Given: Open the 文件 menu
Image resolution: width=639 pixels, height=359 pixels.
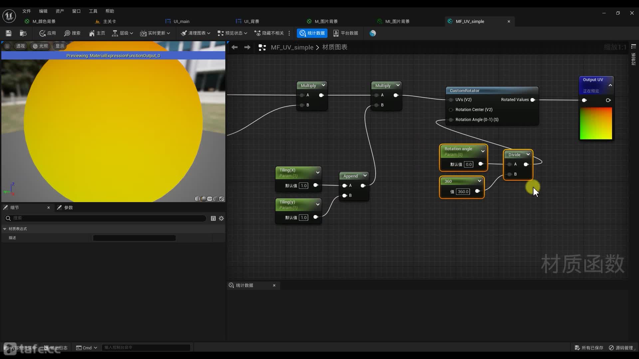Looking at the screenshot, I should tap(27, 11).
